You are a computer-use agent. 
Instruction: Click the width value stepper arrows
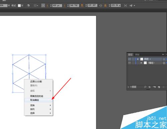pos(86,5)
